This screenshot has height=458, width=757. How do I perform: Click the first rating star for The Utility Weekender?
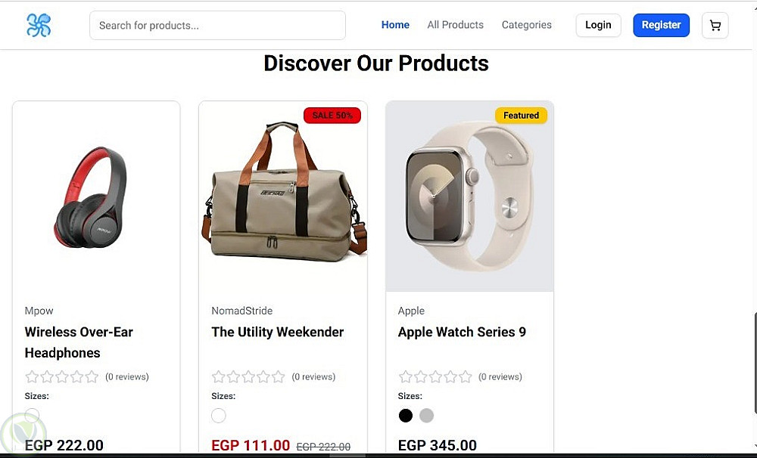[219, 376]
